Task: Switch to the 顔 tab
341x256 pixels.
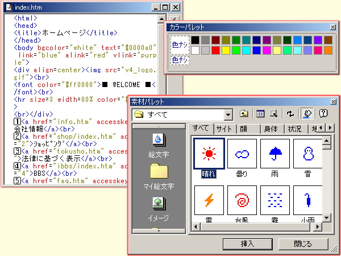Action: click(243, 129)
